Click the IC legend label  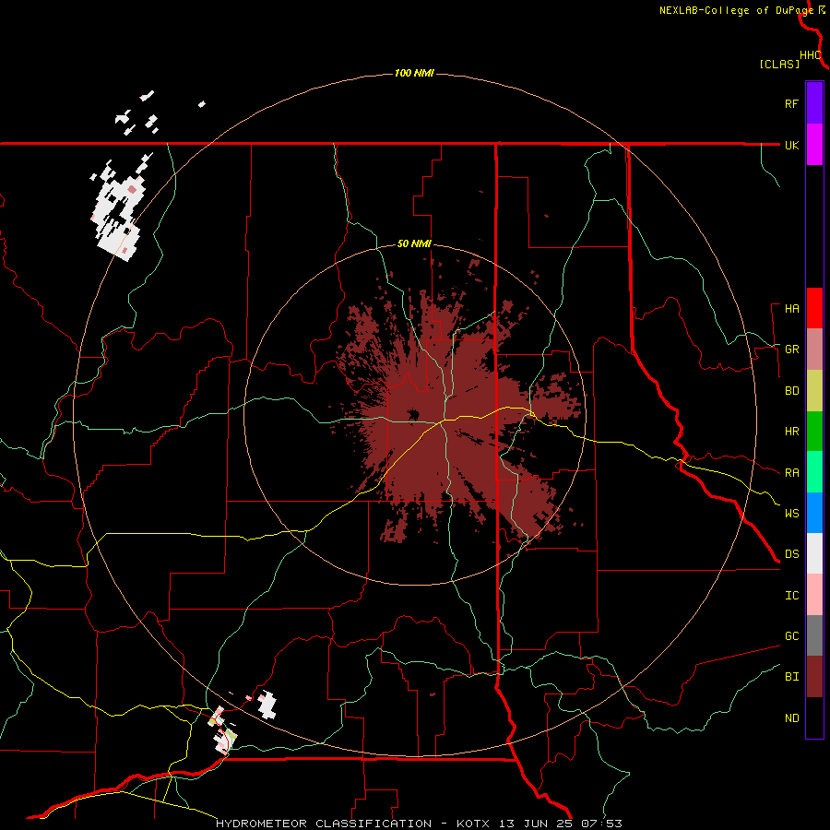(x=791, y=596)
